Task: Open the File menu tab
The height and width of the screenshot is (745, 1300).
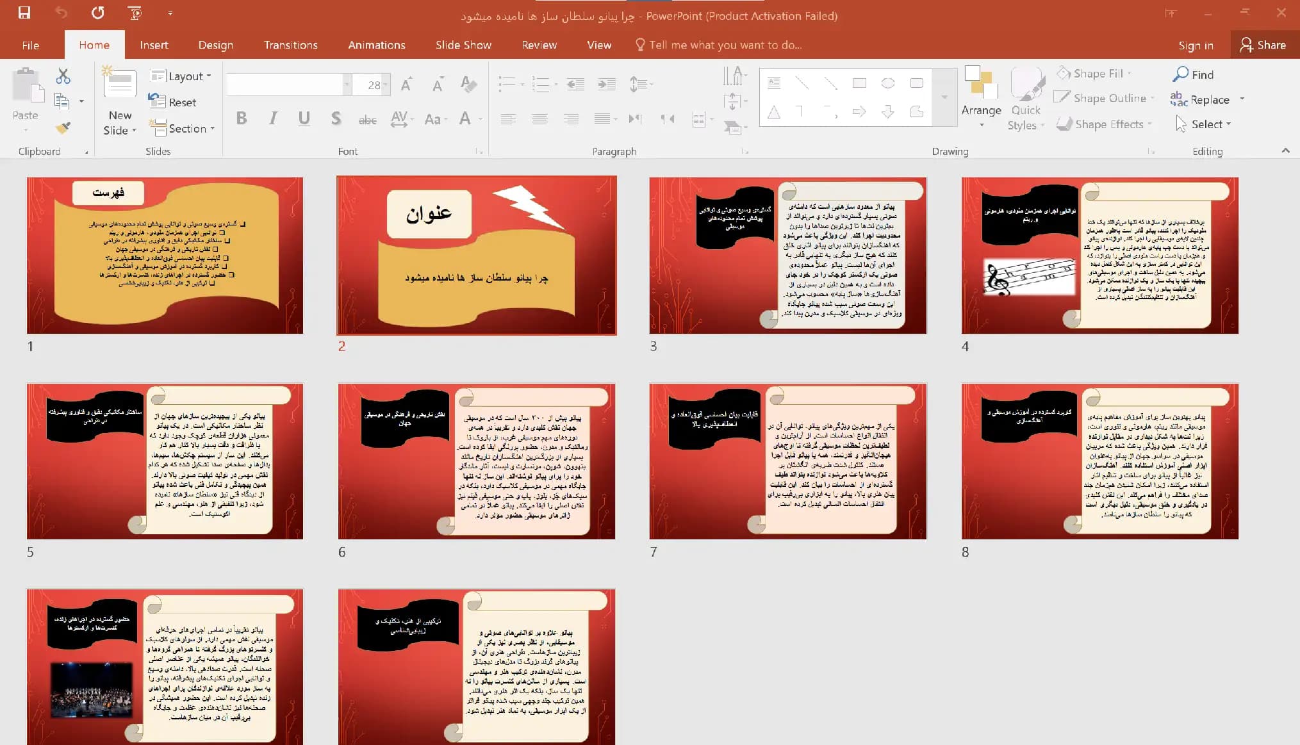Action: (x=30, y=45)
